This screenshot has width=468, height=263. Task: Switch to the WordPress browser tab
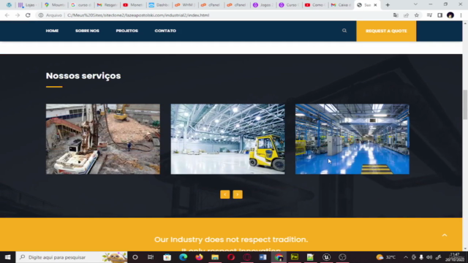(x=9, y=5)
